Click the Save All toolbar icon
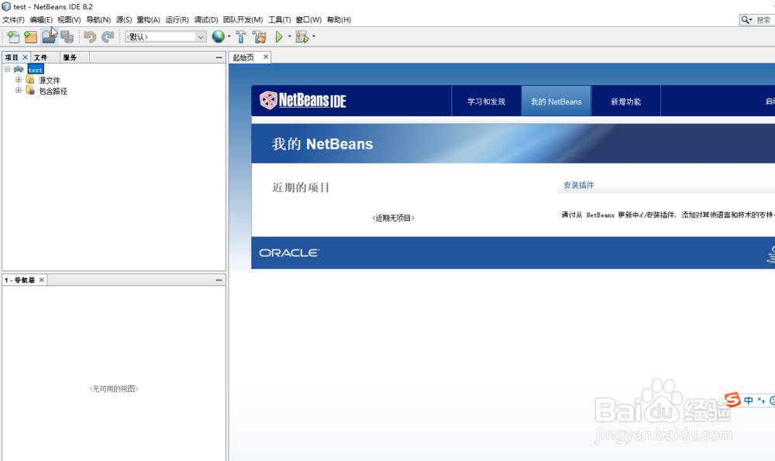Screen dimensions: 775x461 point(67,36)
